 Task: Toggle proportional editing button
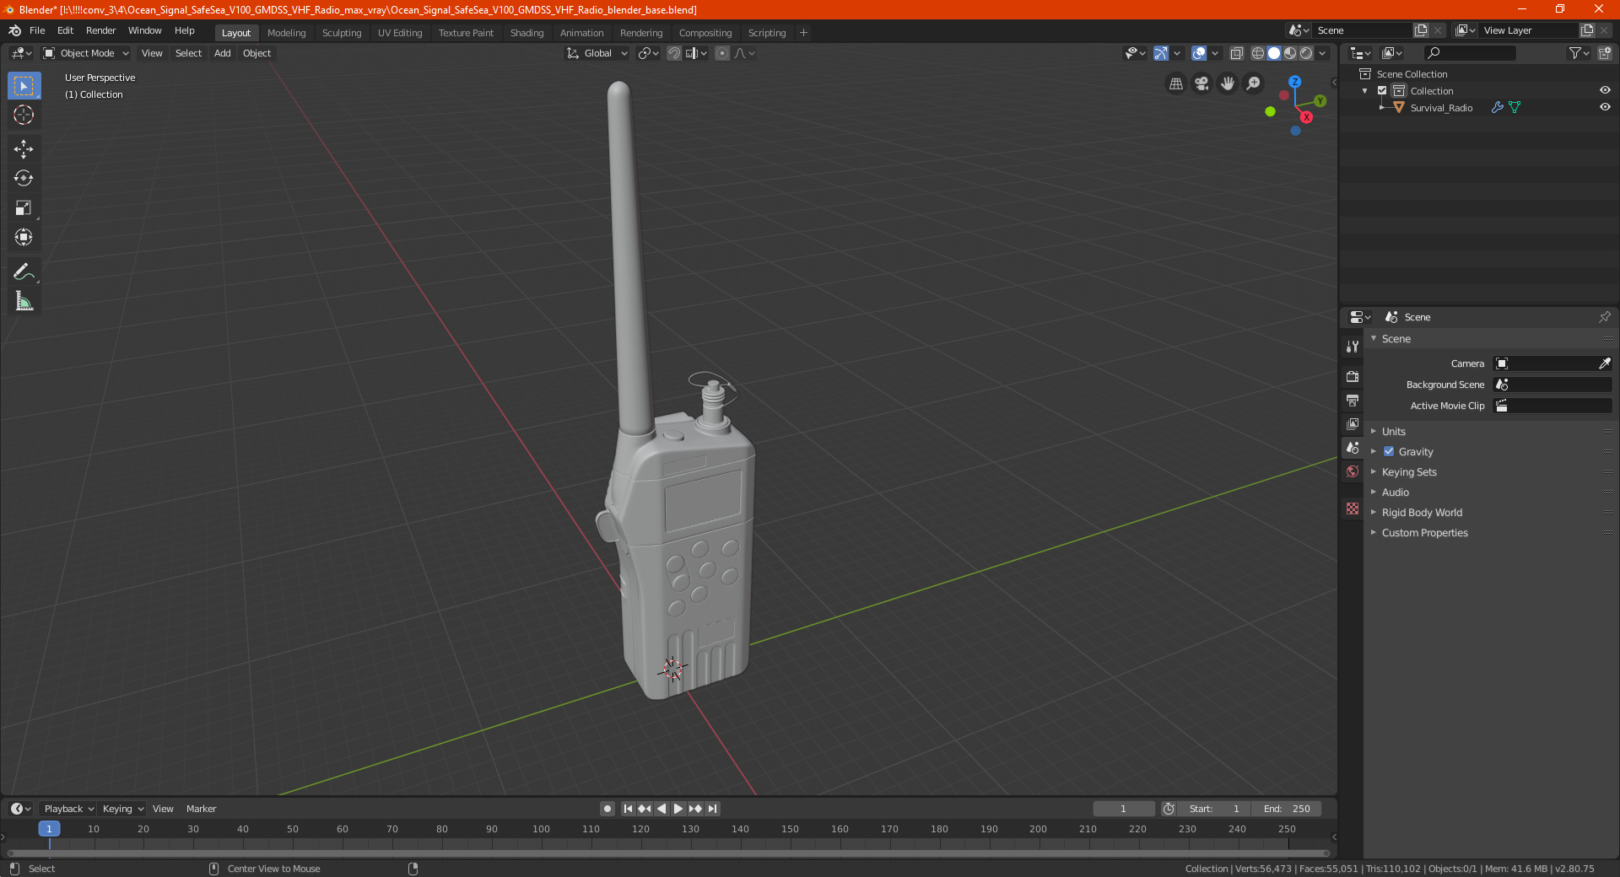click(x=722, y=53)
